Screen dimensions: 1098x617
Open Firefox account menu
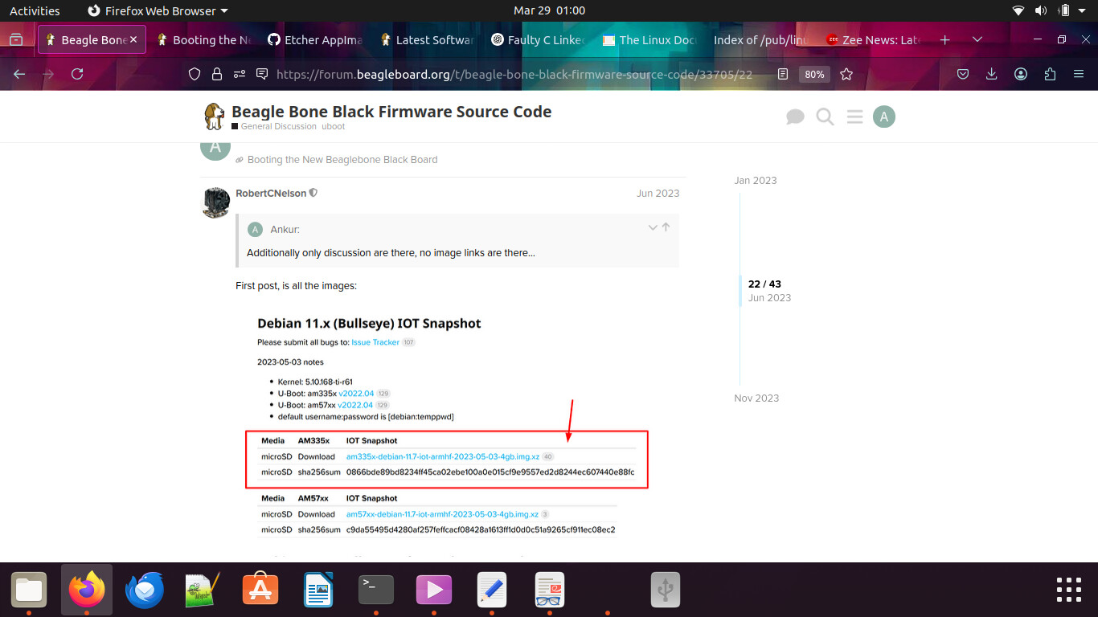click(1021, 74)
